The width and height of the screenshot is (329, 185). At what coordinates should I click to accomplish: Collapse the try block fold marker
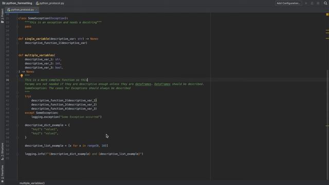[x=18, y=97]
